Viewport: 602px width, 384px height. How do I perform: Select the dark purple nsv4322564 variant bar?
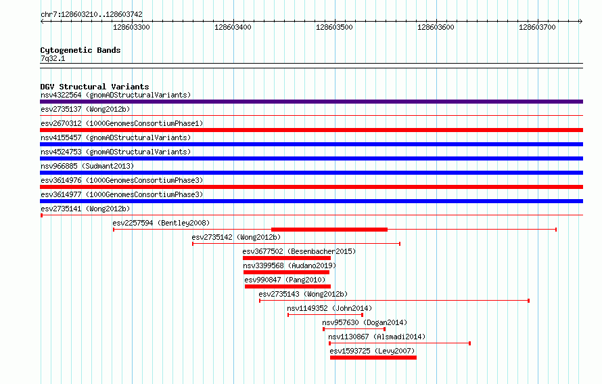tap(311, 102)
